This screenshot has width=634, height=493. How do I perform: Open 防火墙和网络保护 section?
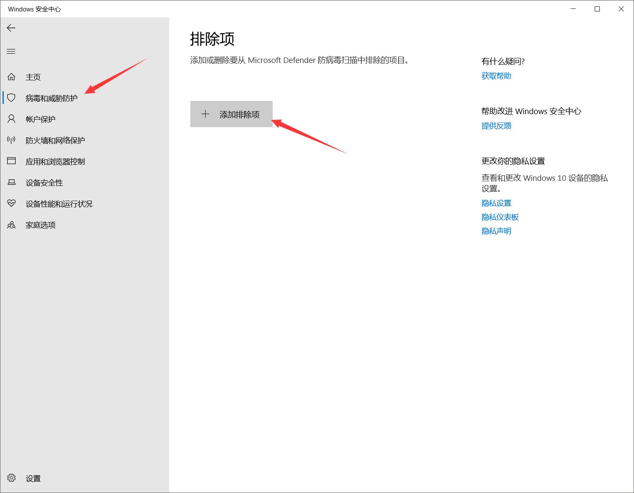click(x=84, y=140)
